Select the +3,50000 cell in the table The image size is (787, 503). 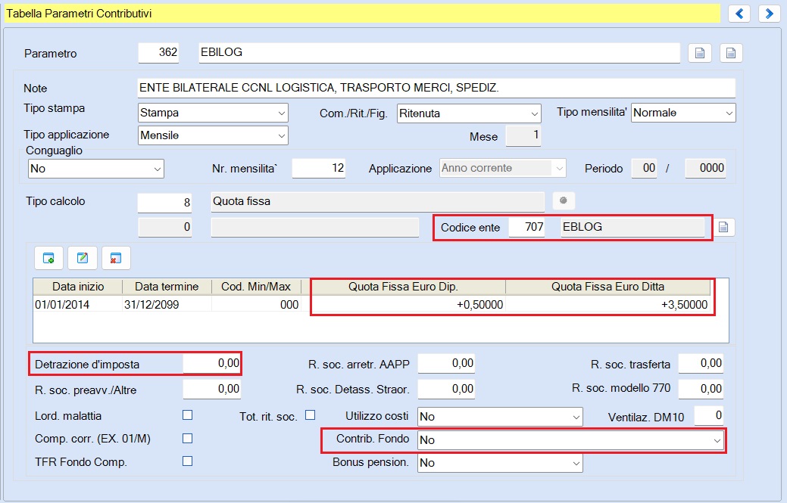click(607, 305)
